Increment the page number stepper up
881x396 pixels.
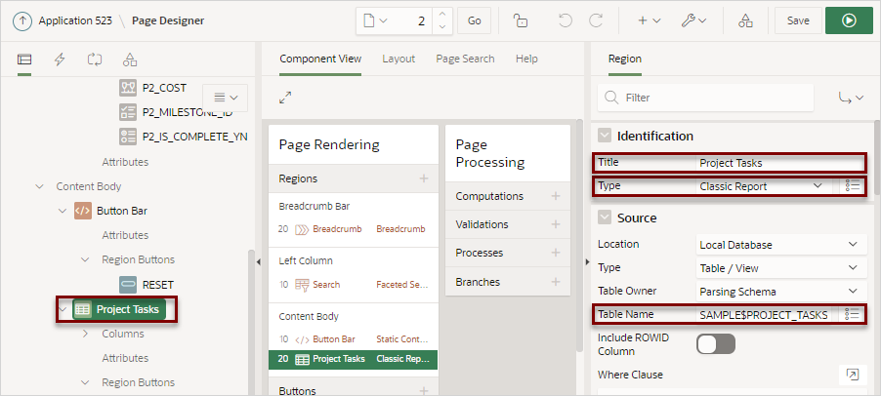[442, 15]
